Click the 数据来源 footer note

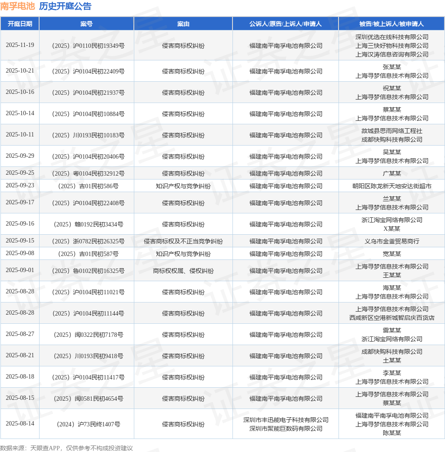(x=66, y=448)
